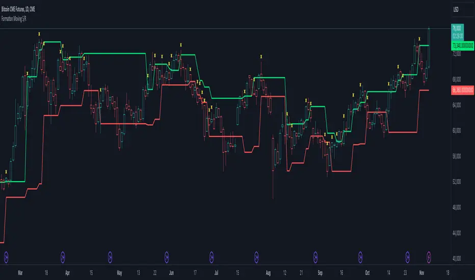Open the event marker near April
This screenshot has width=475, height=280.
pos(63,257)
